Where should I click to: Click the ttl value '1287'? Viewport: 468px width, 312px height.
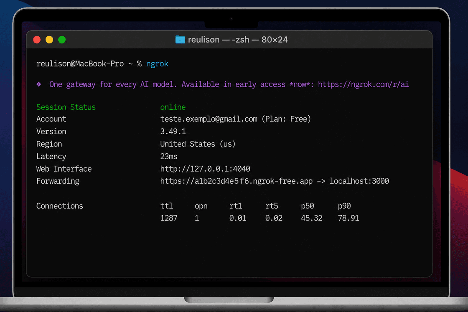click(169, 218)
